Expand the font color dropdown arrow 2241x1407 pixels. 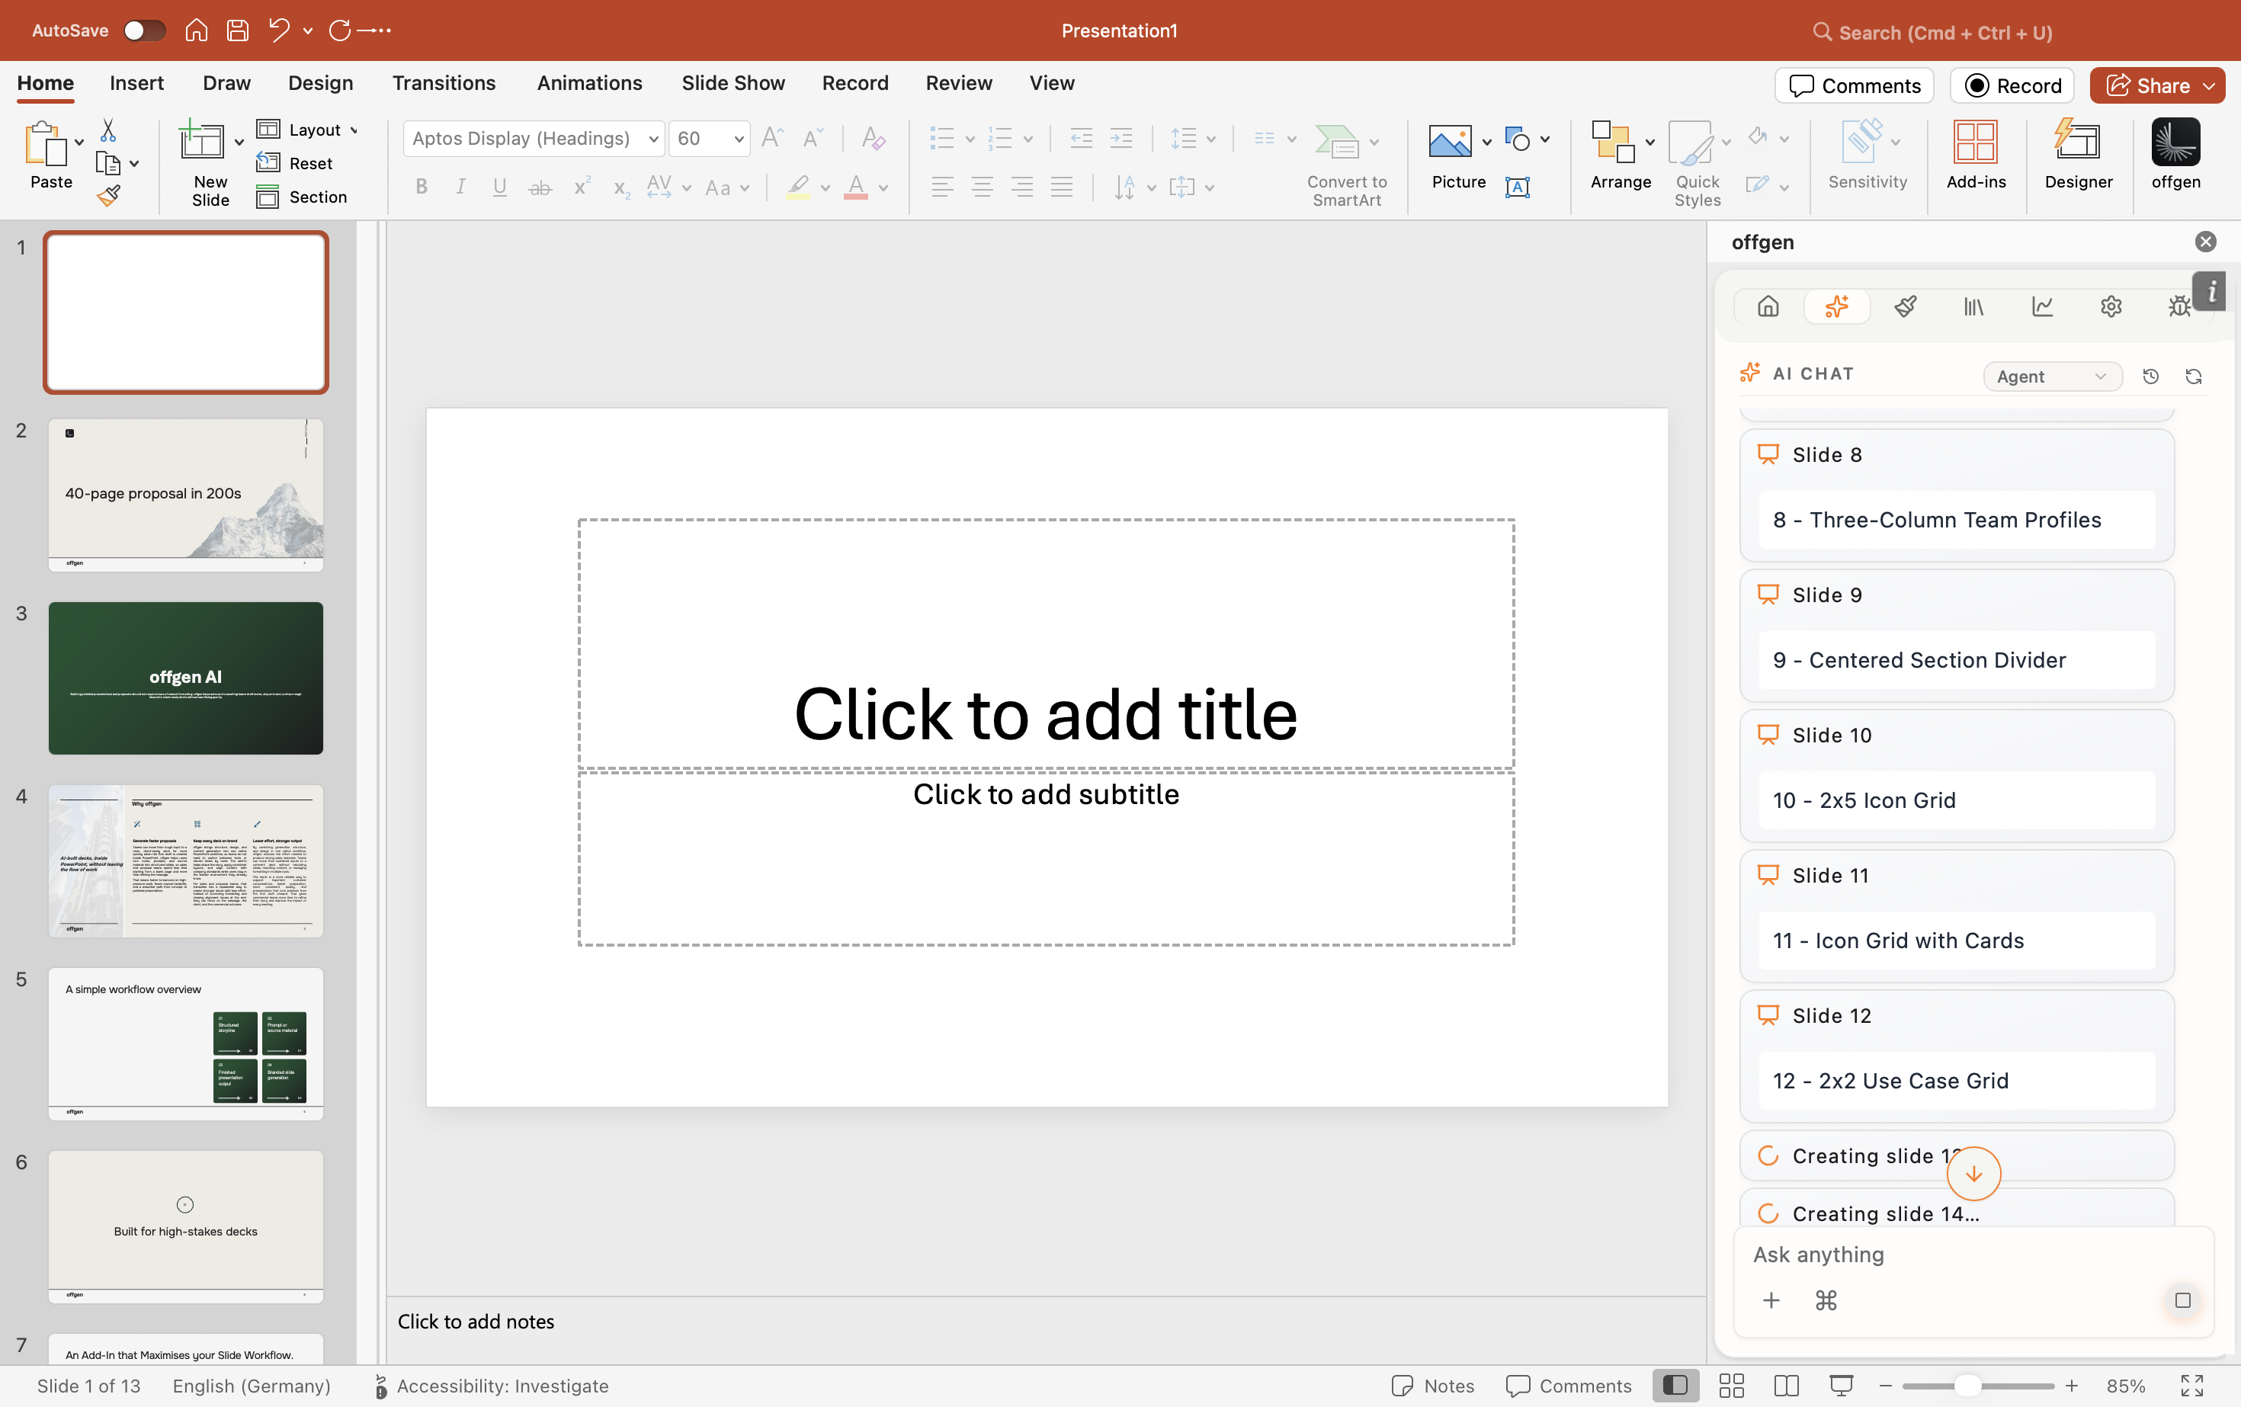883,188
